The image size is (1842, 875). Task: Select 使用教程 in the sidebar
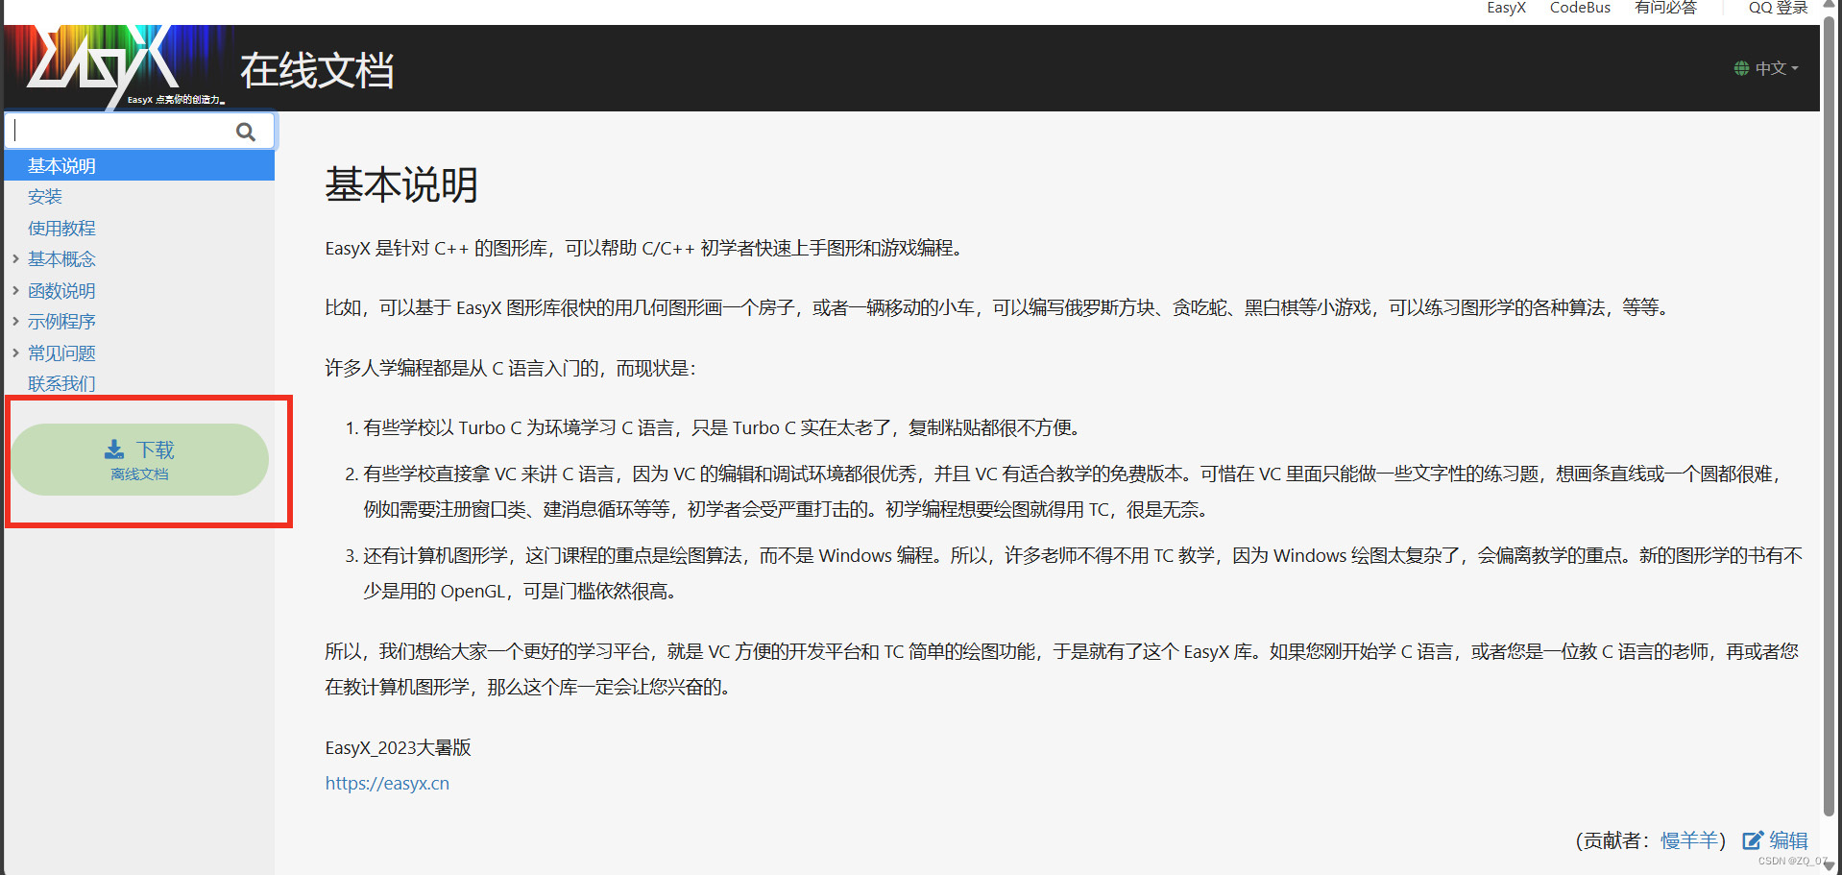click(61, 228)
